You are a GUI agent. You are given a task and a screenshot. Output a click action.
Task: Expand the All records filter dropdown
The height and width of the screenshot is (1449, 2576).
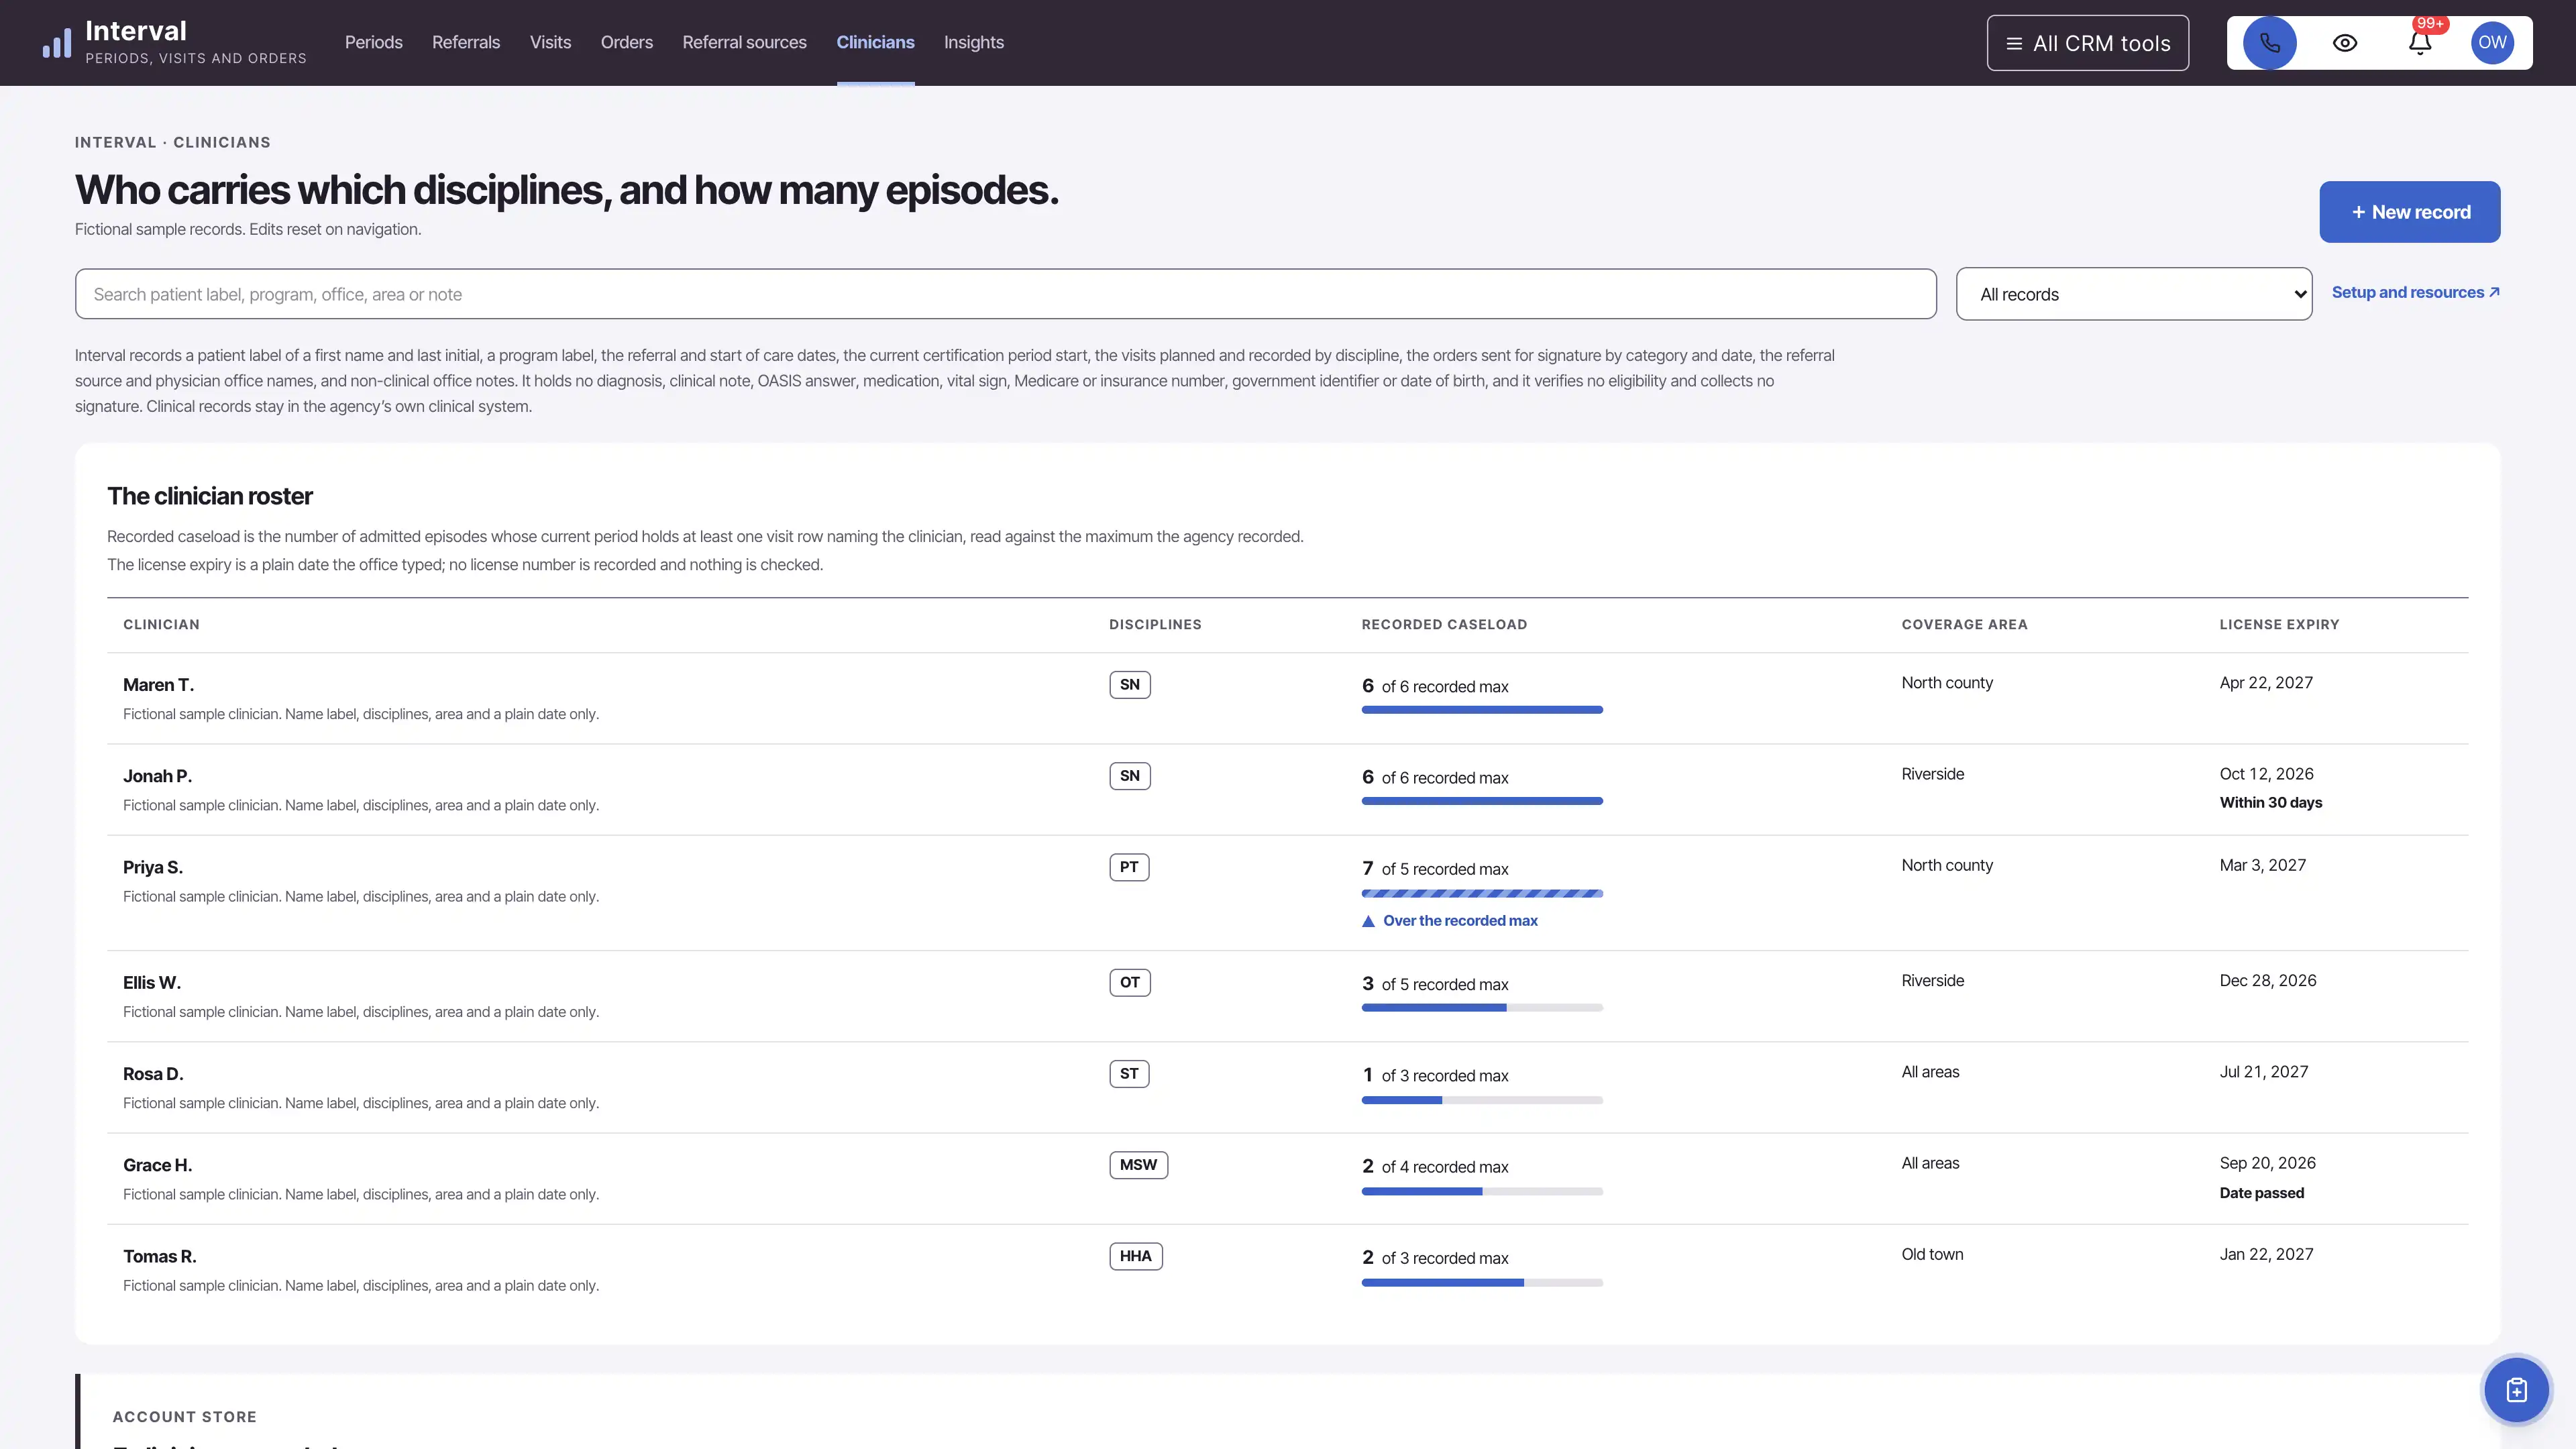(2134, 294)
